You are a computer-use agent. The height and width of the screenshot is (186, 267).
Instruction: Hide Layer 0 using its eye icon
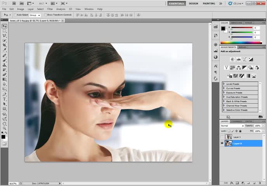[222, 143]
